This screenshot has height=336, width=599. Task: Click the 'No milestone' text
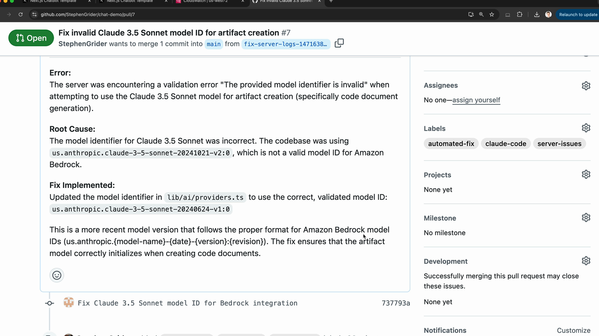(445, 233)
